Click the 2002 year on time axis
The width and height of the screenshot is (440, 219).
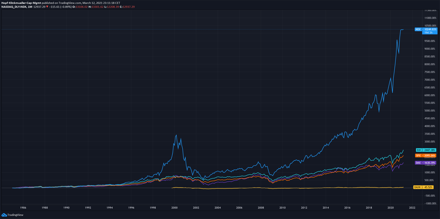(196, 208)
